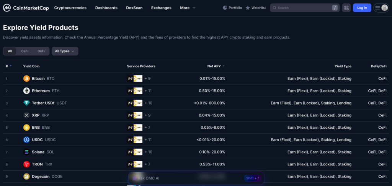Expand the More navigation menu
This screenshot has width=392, height=186.
click(188, 8)
